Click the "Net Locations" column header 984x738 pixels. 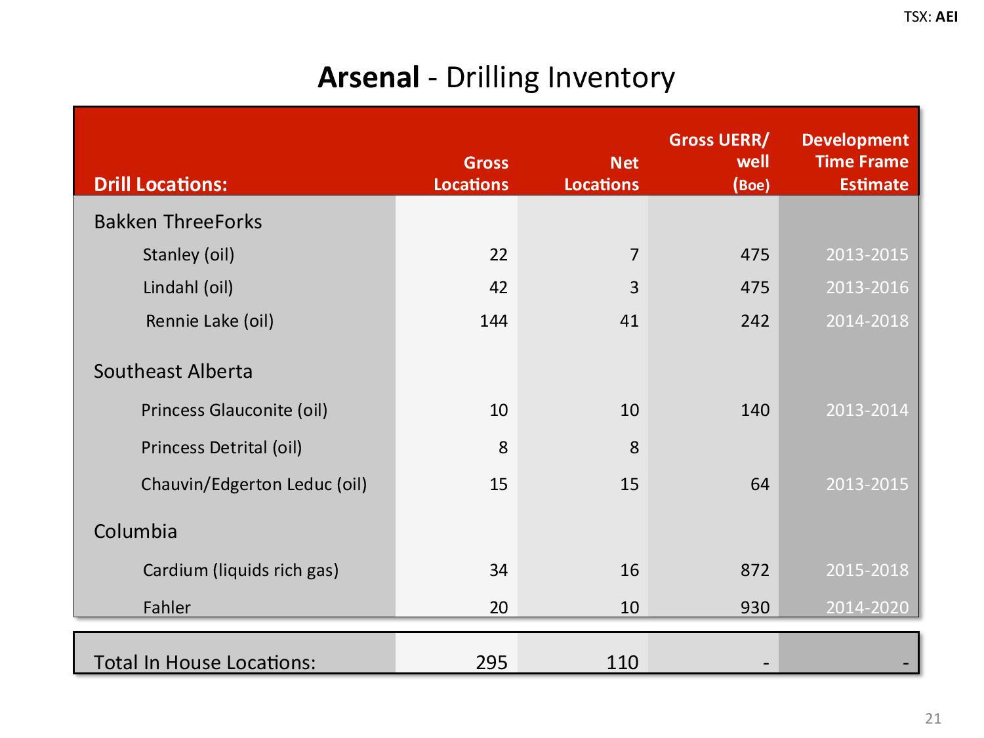click(602, 173)
